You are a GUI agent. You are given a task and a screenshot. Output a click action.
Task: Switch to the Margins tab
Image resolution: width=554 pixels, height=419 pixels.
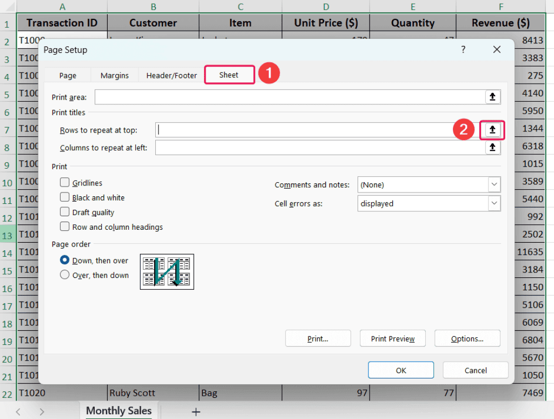114,75
